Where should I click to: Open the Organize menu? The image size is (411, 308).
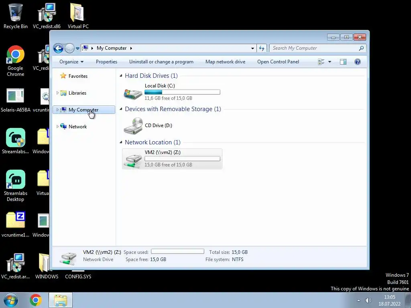71,62
